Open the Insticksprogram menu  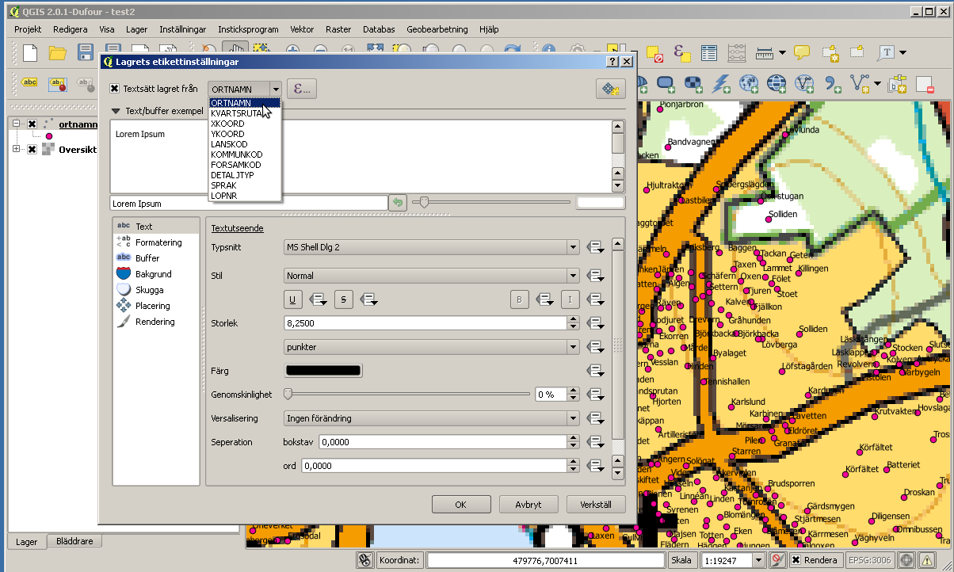click(249, 29)
